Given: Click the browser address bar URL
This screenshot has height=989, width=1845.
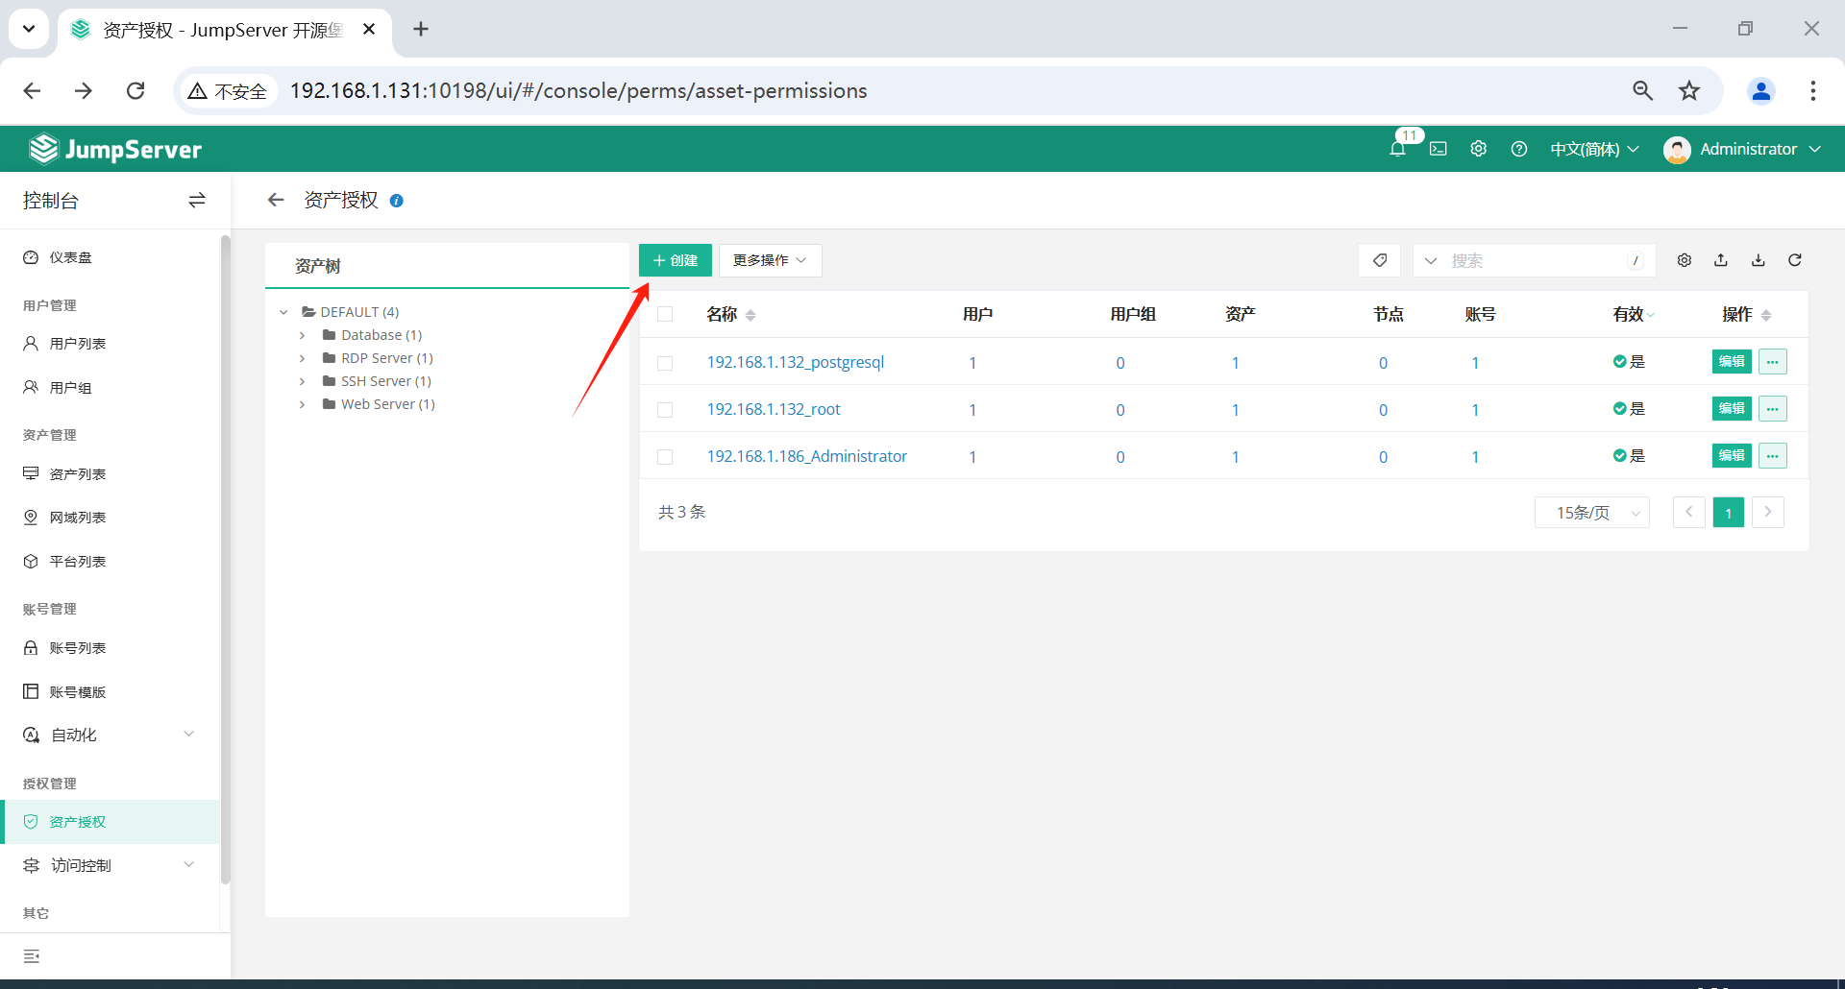Looking at the screenshot, I should [x=578, y=90].
